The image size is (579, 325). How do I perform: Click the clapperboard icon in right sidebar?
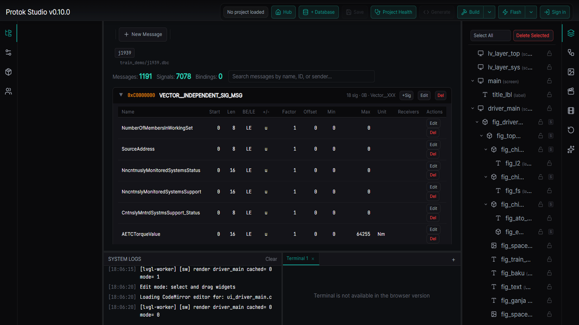(x=571, y=91)
